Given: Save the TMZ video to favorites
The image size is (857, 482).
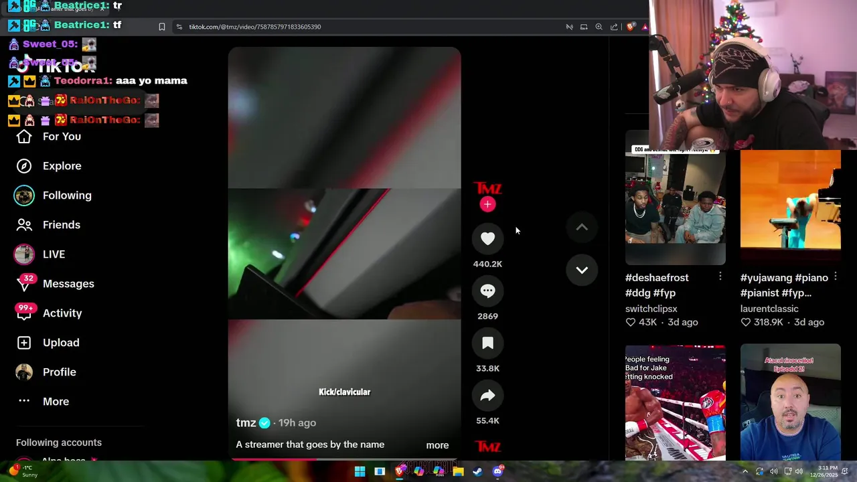Looking at the screenshot, I should point(487,343).
